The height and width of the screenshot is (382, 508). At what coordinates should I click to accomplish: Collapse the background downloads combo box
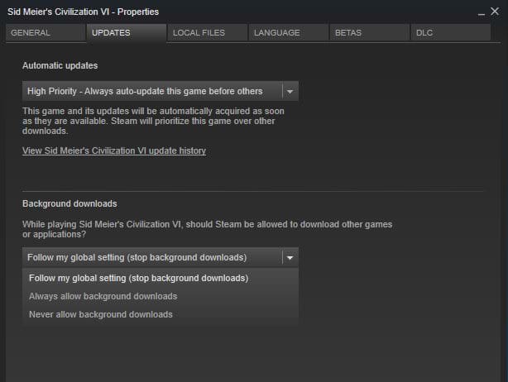tap(152, 257)
